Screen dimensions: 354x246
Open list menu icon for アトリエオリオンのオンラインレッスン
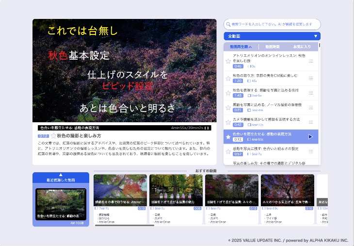pos(311,61)
